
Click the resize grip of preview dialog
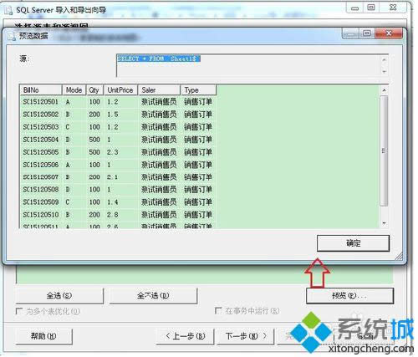[x=399, y=256]
